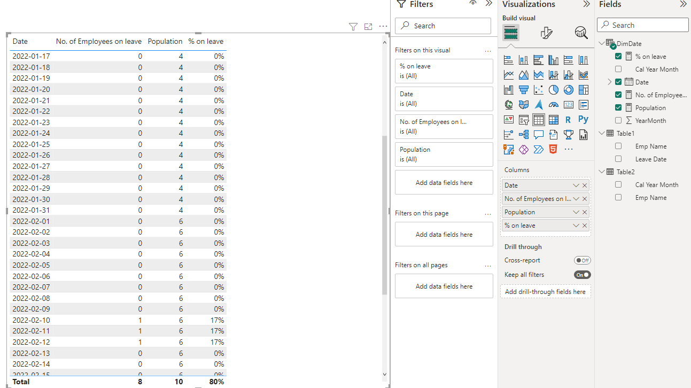Screen dimensions: 691x388
Task: Open more options for Filters on this visual
Action: [487, 51]
